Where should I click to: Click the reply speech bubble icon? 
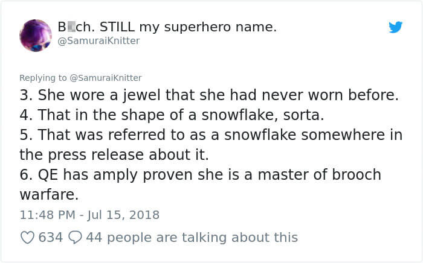coord(76,238)
